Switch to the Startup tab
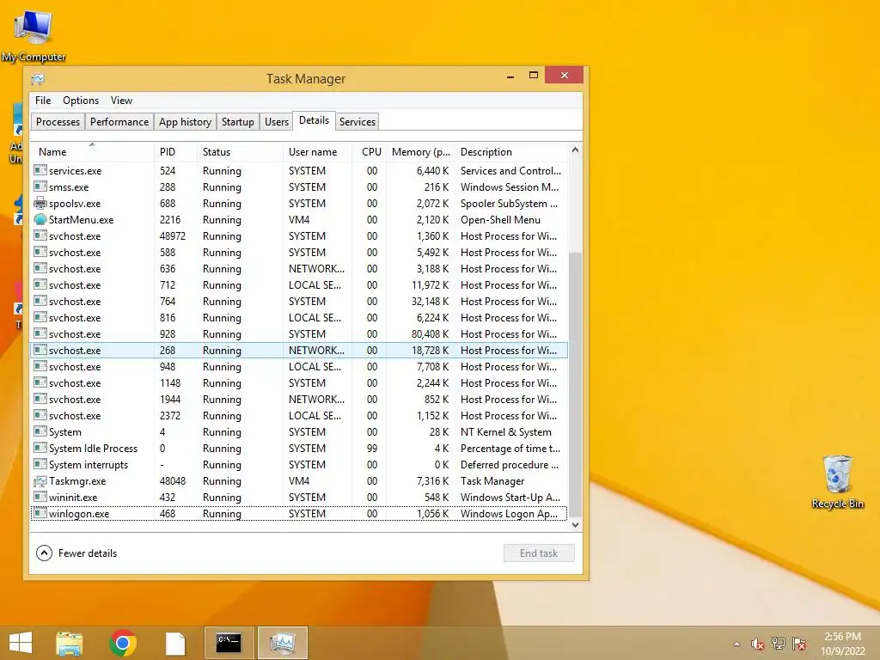Screen dimensions: 880x660 [238, 122]
